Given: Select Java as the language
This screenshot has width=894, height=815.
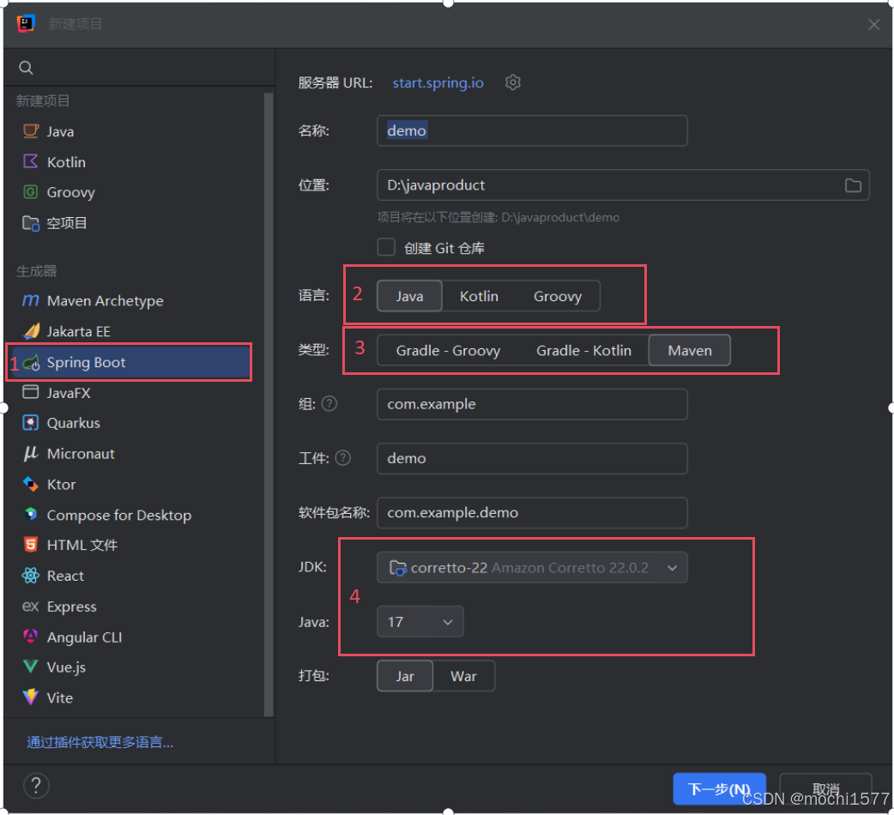Looking at the screenshot, I should [x=409, y=296].
